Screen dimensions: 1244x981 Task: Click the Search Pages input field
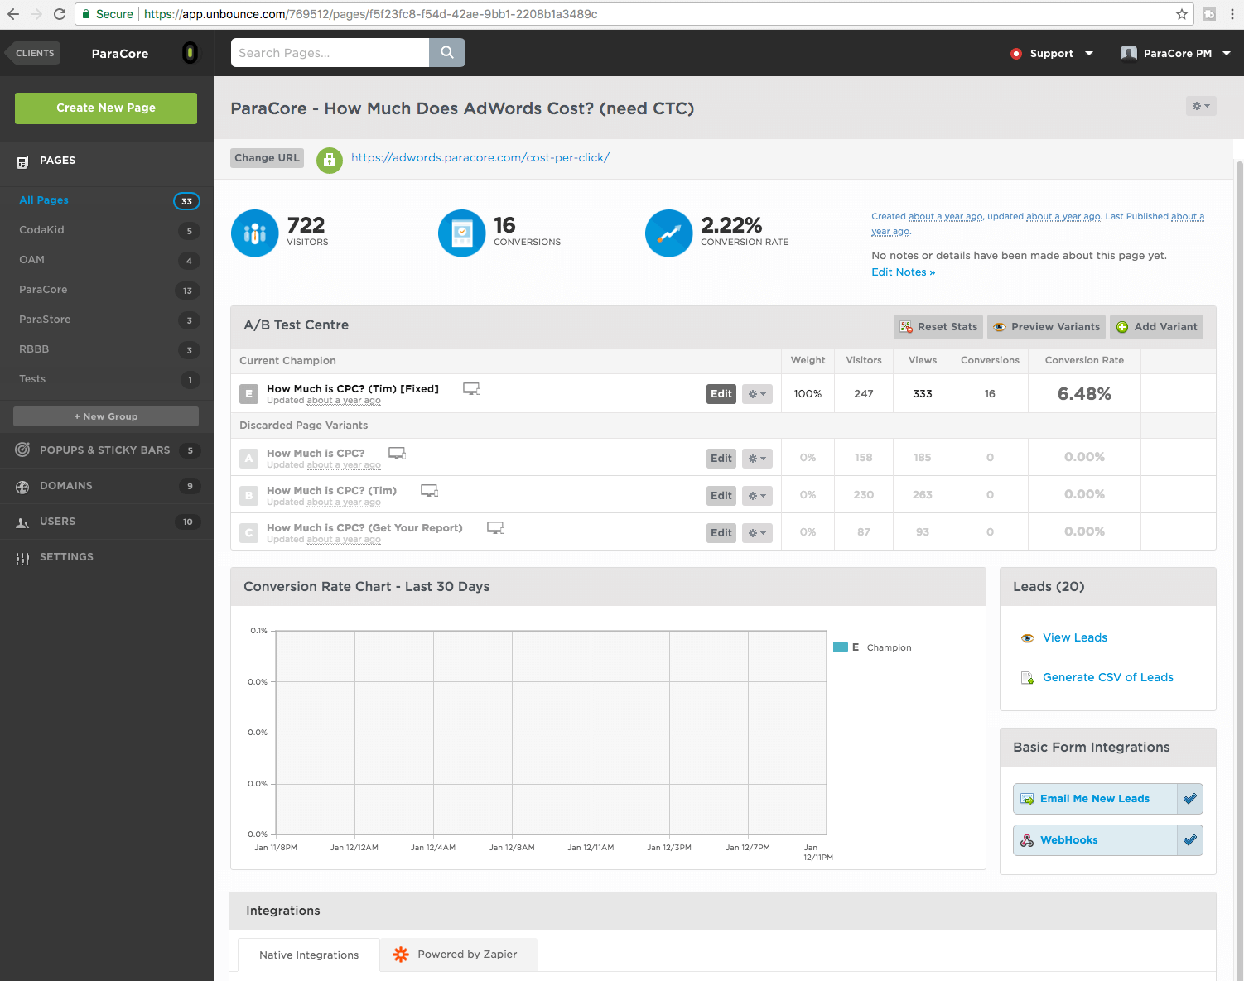(330, 52)
